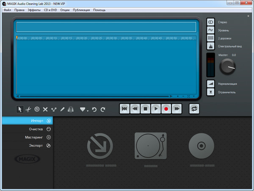254x191 pixels.
Task: Click the horizontal timeline scrollbar
Action: click(94, 96)
